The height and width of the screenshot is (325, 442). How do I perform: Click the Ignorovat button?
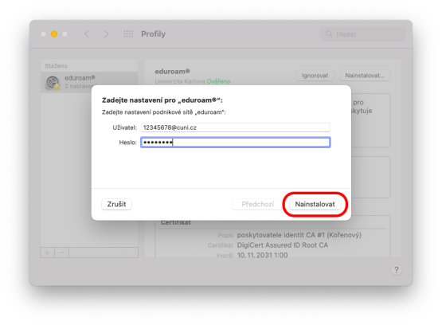point(315,76)
